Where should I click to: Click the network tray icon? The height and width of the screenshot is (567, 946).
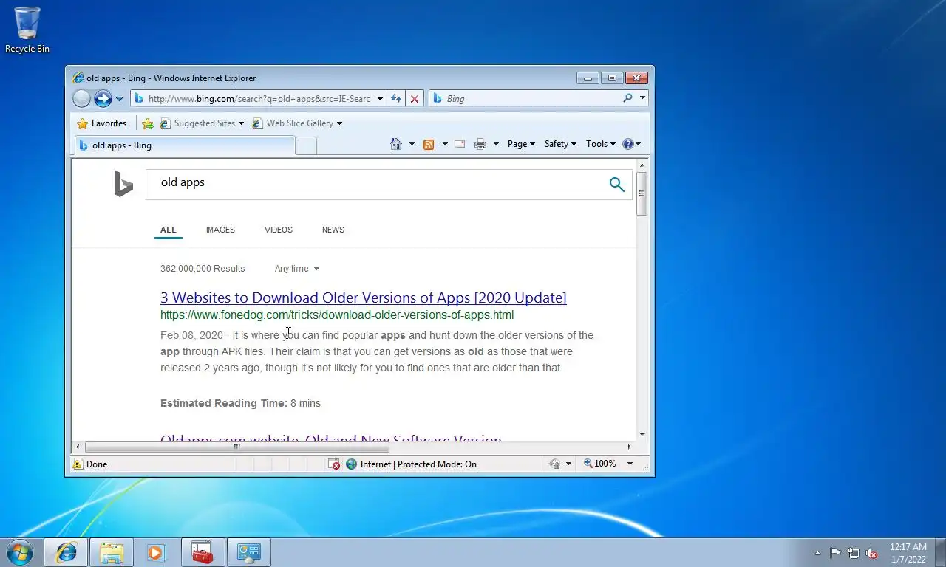pyautogui.click(x=854, y=553)
